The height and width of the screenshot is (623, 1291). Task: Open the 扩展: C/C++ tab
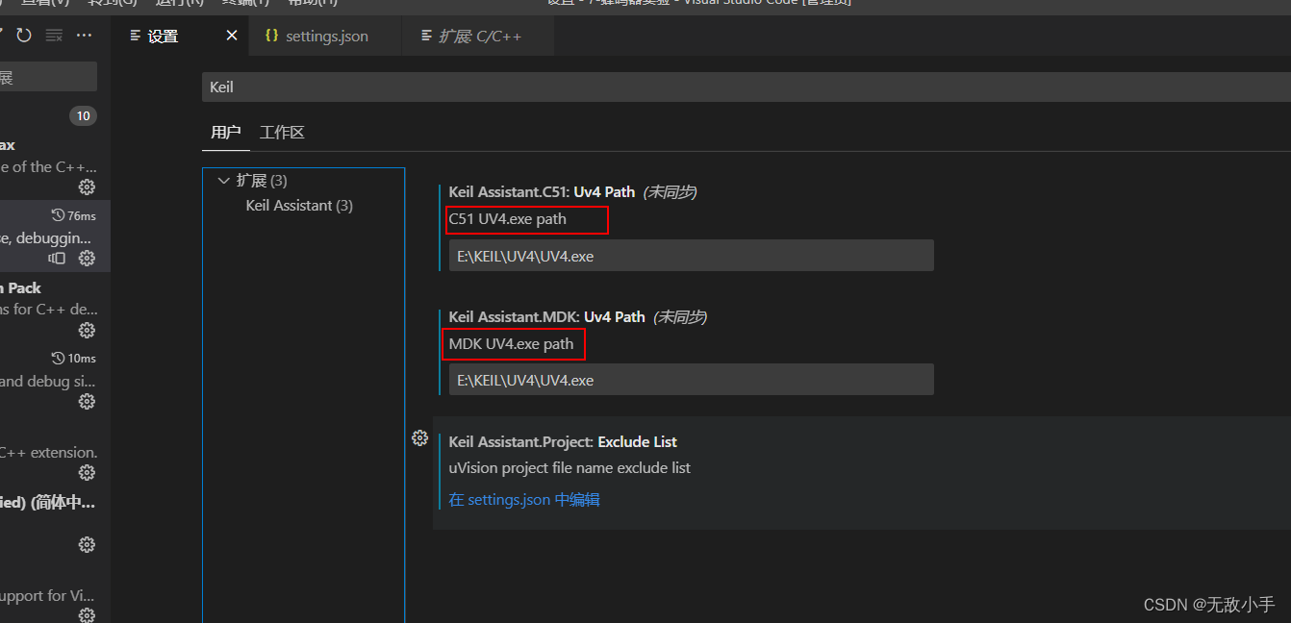(479, 37)
